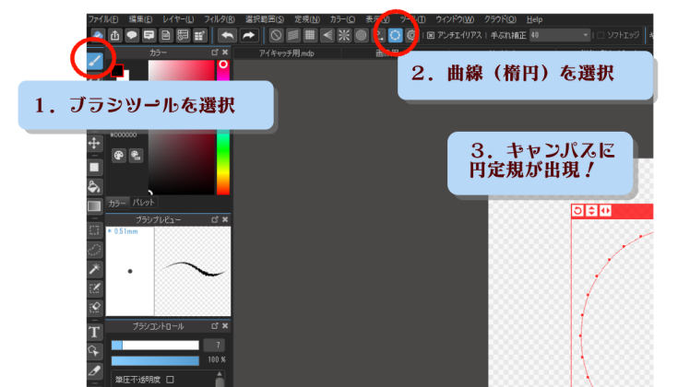
Task: Open the クラウド menu
Action: click(x=500, y=19)
